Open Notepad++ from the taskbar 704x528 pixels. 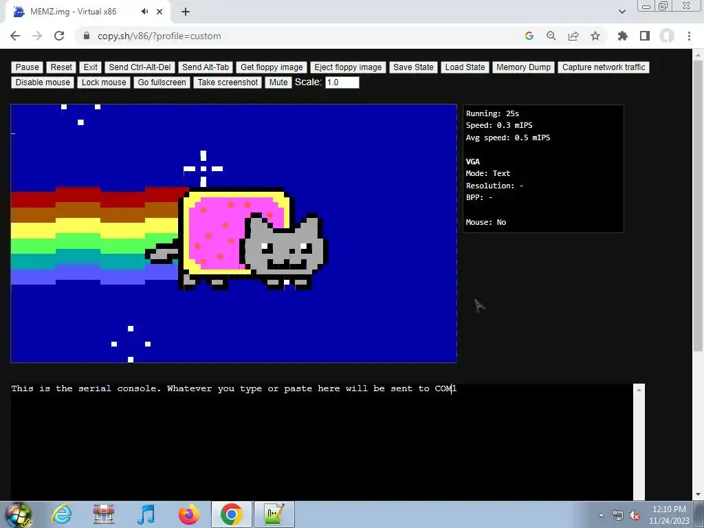[x=274, y=514]
